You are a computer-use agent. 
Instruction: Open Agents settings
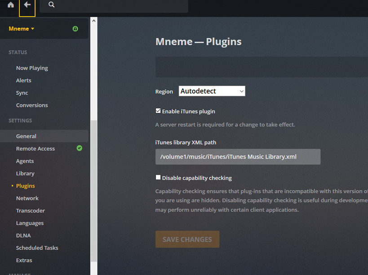point(25,161)
